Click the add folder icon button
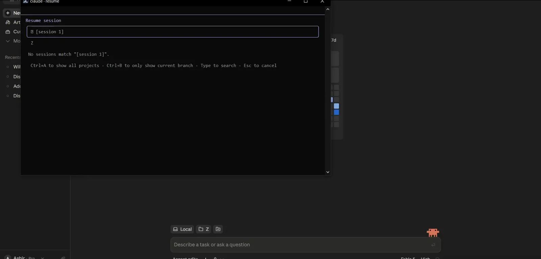Viewport: 541px width, 259px height. [x=218, y=229]
